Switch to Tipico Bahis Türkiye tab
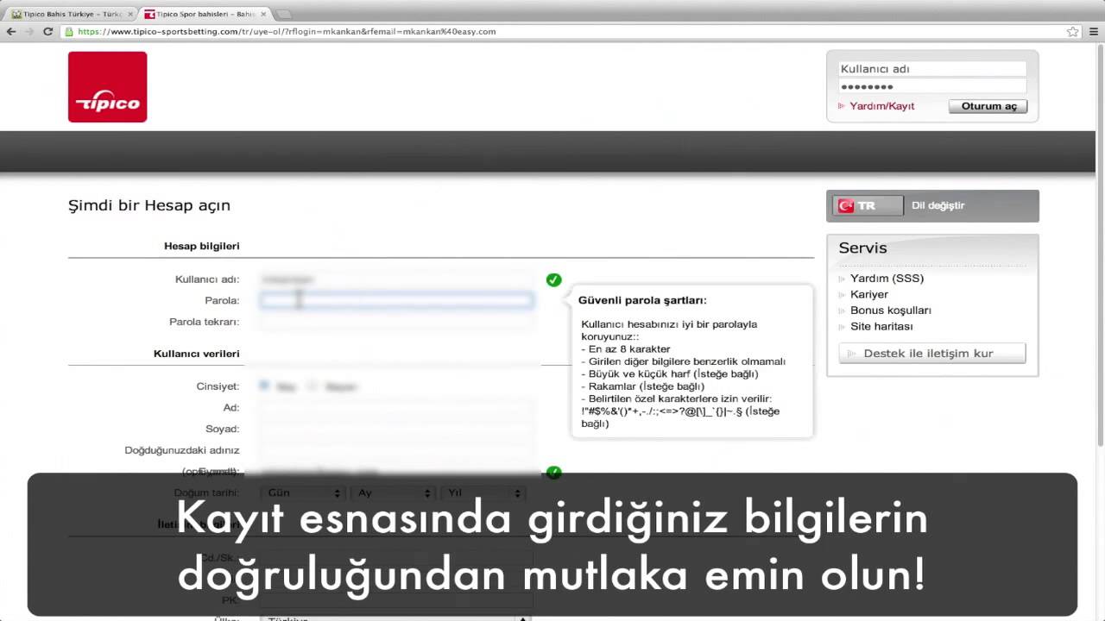The image size is (1105, 621). (71, 14)
